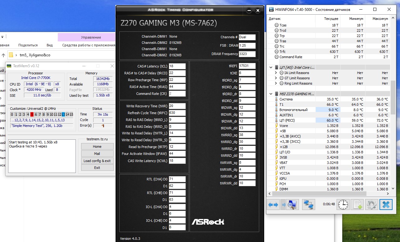The width and height of the screenshot is (400, 242).
Task: Click the tWRRD_sg value field
Action: [x=247, y=135]
